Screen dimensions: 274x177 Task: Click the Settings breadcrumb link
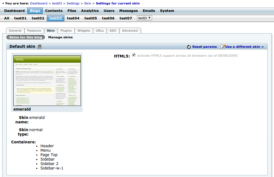coord(73,3)
